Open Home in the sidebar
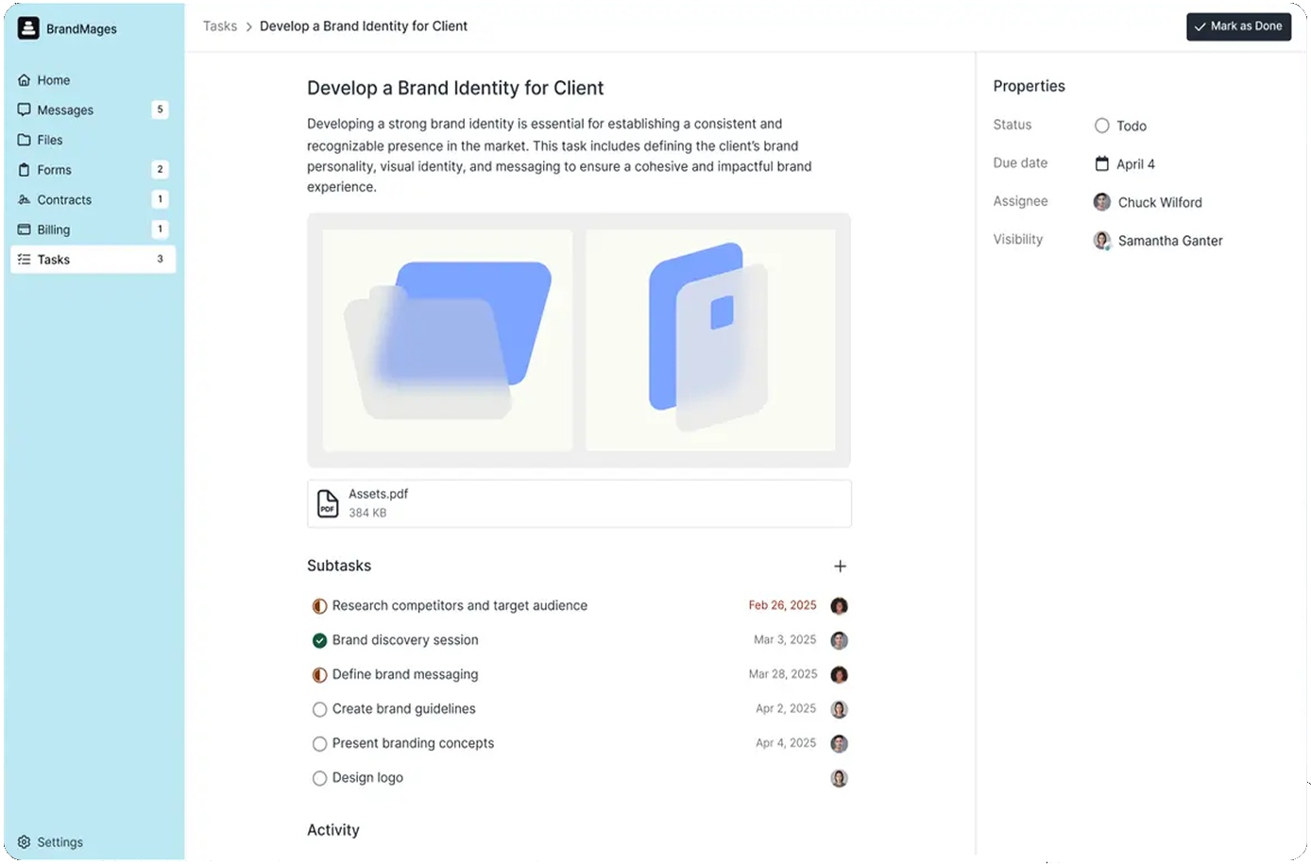The width and height of the screenshot is (1311, 864). pos(93,80)
